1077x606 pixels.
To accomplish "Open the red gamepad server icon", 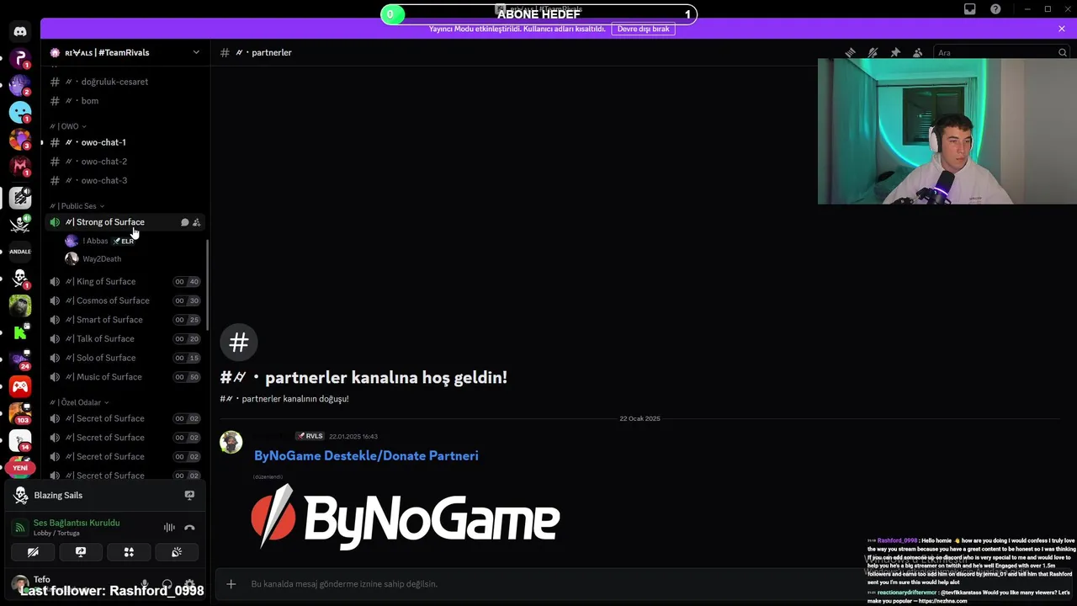I will click(x=20, y=386).
